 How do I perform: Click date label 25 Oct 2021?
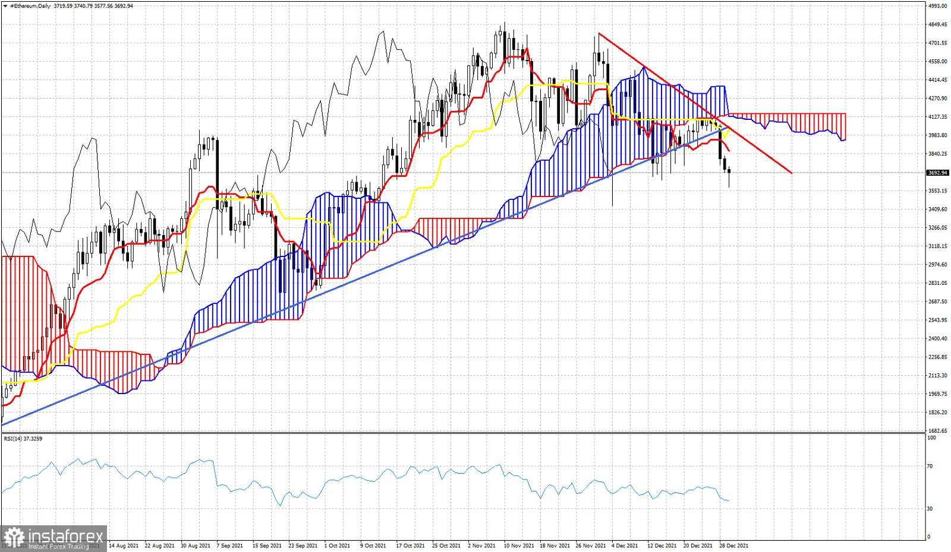[446, 545]
